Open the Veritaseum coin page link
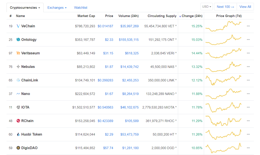This screenshot has width=260, height=155. coord(30,53)
